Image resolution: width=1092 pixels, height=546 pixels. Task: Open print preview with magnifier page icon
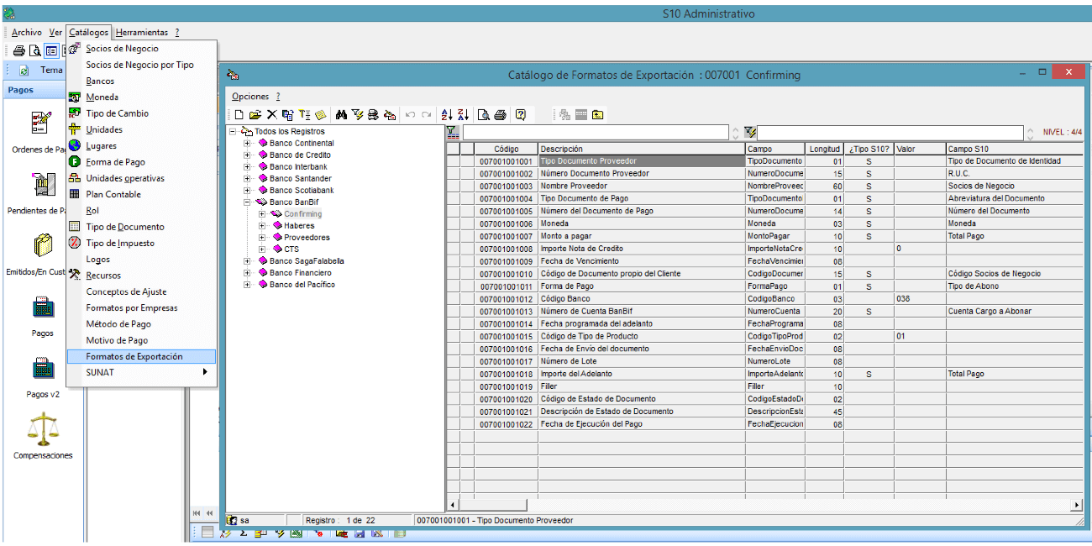[x=484, y=115]
